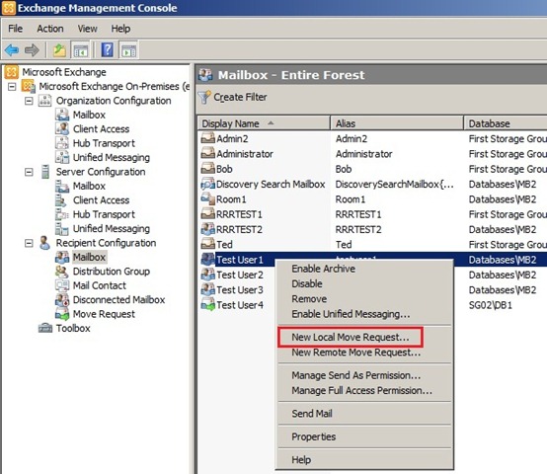547x474 pixels.
Task: Click the Test User4 mailbox icon
Action: pos(208,305)
